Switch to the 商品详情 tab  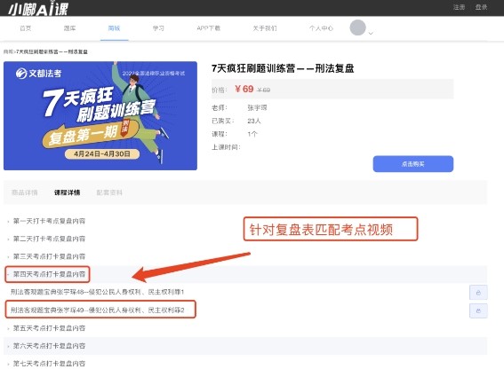click(x=25, y=192)
